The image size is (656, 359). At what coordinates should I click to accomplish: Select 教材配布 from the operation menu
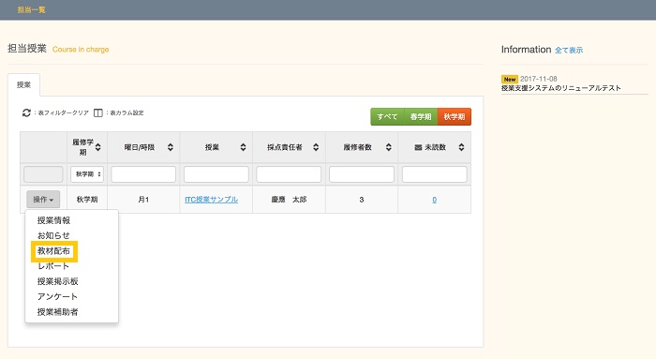click(x=54, y=251)
